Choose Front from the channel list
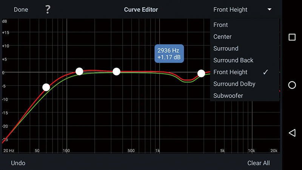This screenshot has height=170, width=302. tap(221, 25)
